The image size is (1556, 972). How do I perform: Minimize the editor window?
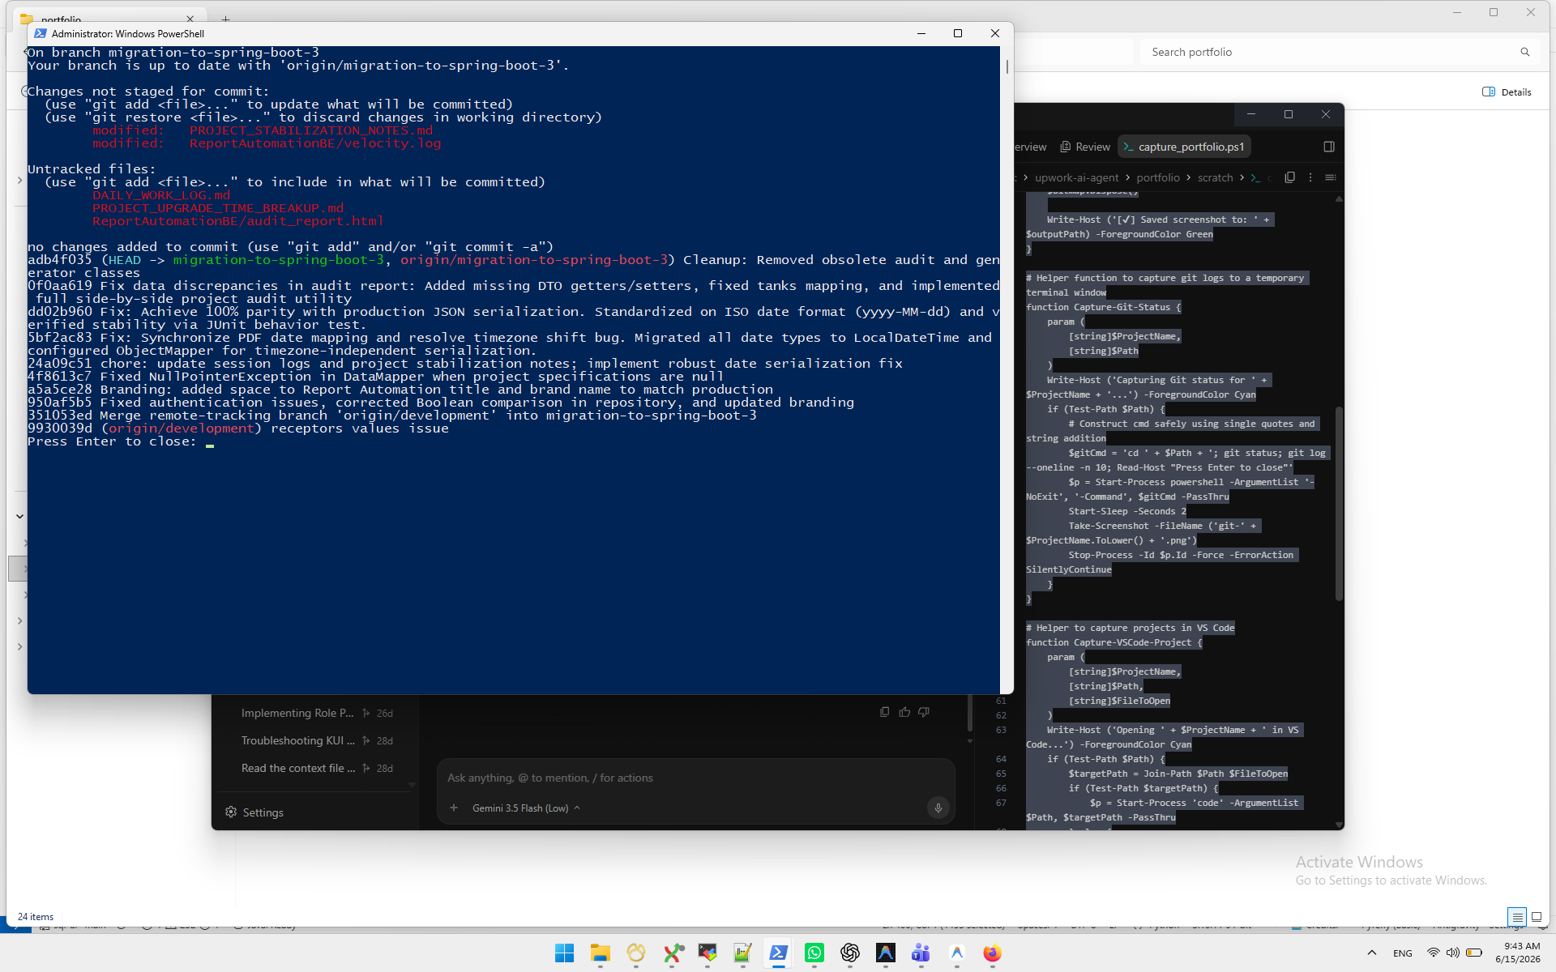click(1250, 114)
